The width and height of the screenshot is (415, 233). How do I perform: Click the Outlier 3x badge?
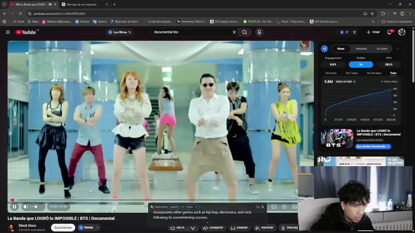click(x=361, y=64)
